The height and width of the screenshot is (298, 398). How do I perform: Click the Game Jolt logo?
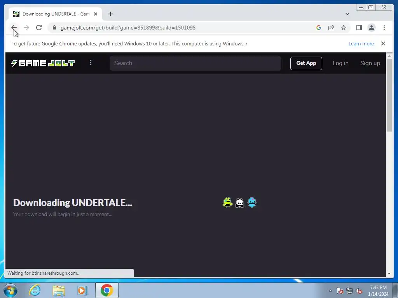coord(43,63)
